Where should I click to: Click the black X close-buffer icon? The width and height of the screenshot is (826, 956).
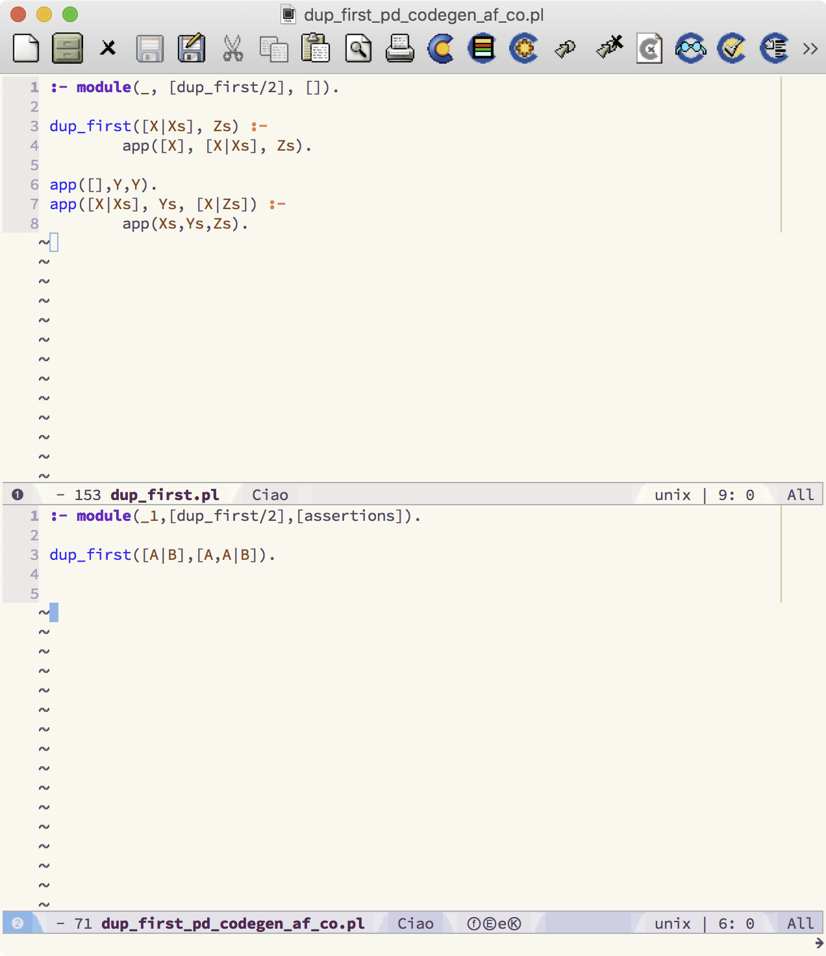pos(108,49)
